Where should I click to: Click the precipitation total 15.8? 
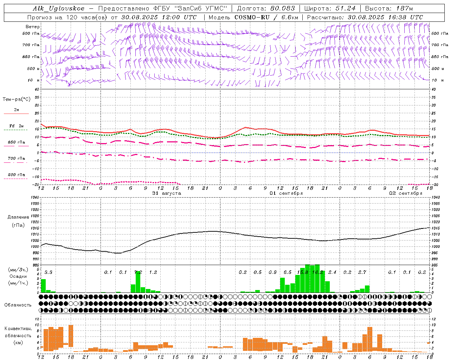pos(303,272)
